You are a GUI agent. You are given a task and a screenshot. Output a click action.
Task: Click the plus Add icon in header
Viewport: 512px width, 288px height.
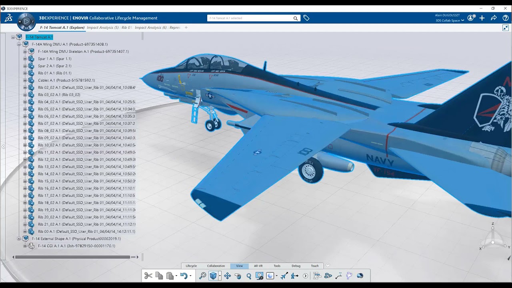(482, 18)
